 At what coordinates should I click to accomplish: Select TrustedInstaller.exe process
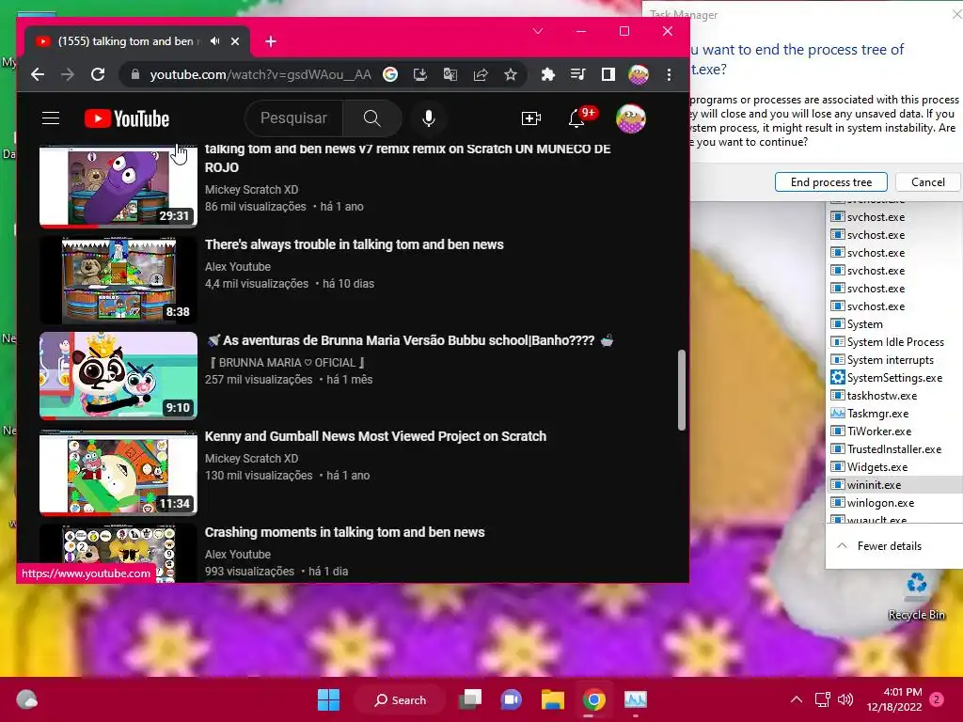(x=895, y=448)
